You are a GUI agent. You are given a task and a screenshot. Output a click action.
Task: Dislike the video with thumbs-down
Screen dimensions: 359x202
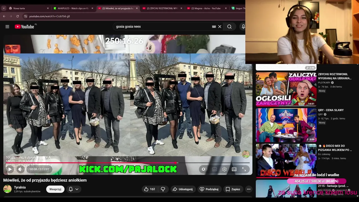coord(163,189)
